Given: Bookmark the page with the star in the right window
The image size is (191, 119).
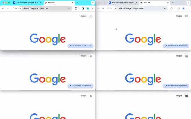Looking at the screenshot, I should click(165, 8).
